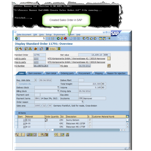The height and width of the screenshot is (151, 151).
Task: Toggle S checkbox for Flatscreen MS 1575P row
Action: pyautogui.click(x=90, y=123)
